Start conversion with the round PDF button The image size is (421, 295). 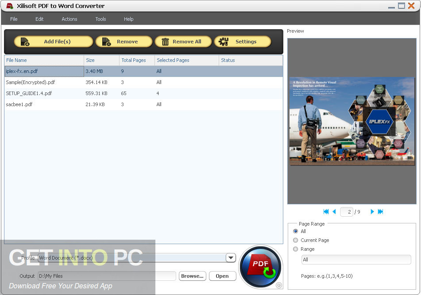pyautogui.click(x=260, y=267)
